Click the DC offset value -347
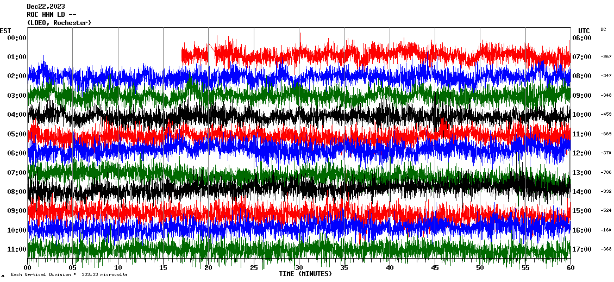614x282 pixels. click(606, 76)
